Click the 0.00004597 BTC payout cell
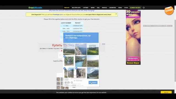Viewport: 176px width, 99px height. tap(78, 29)
